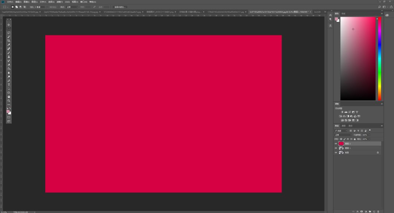Select the Hand tool

tap(9, 96)
